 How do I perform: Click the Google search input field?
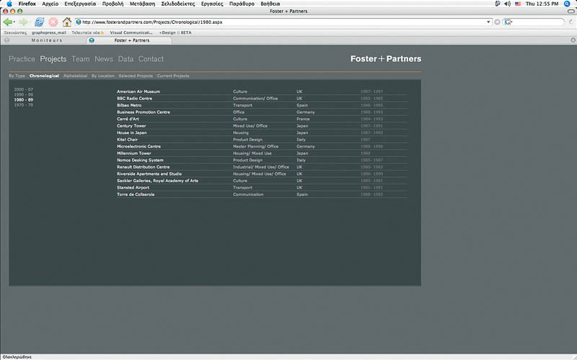coord(537,22)
